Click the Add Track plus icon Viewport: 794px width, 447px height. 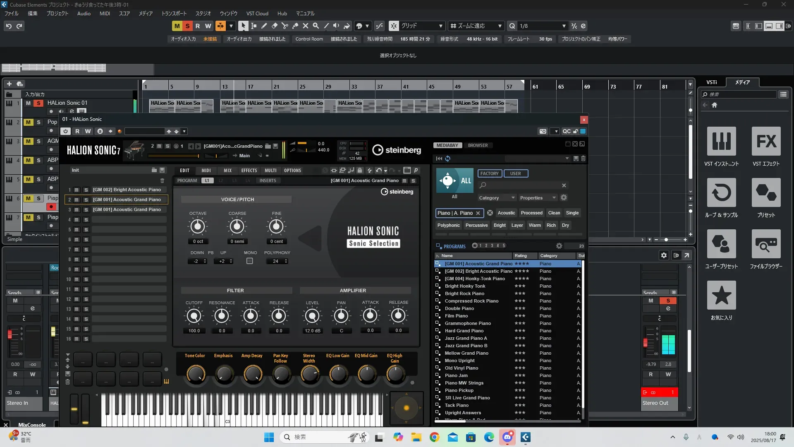pyautogui.click(x=9, y=84)
